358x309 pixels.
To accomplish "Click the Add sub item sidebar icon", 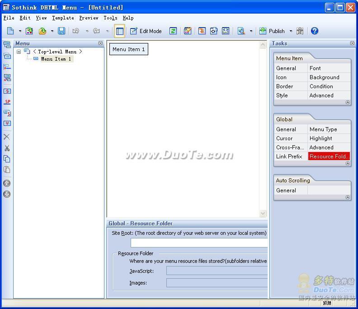I will pyautogui.click(x=7, y=56).
